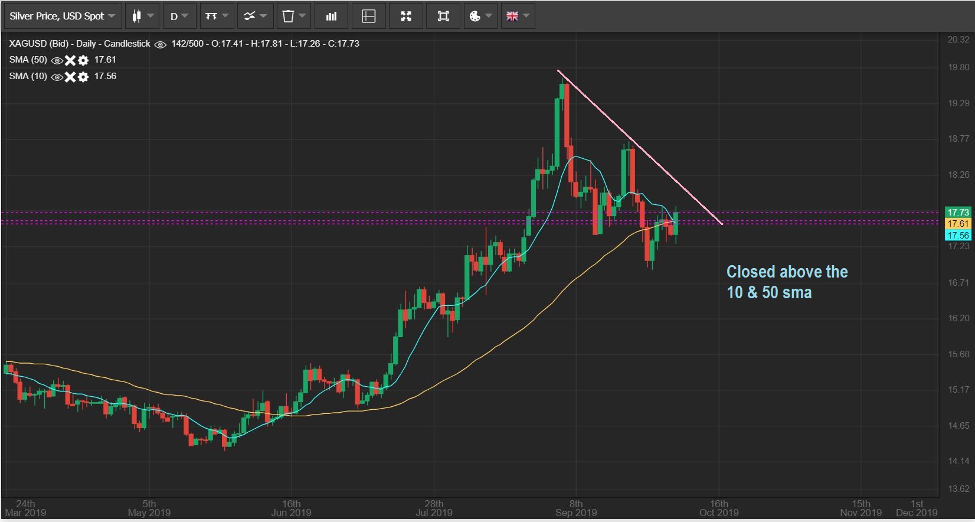Open the UK flag language dropdown
This screenshot has height=522, width=975.
coord(518,16)
